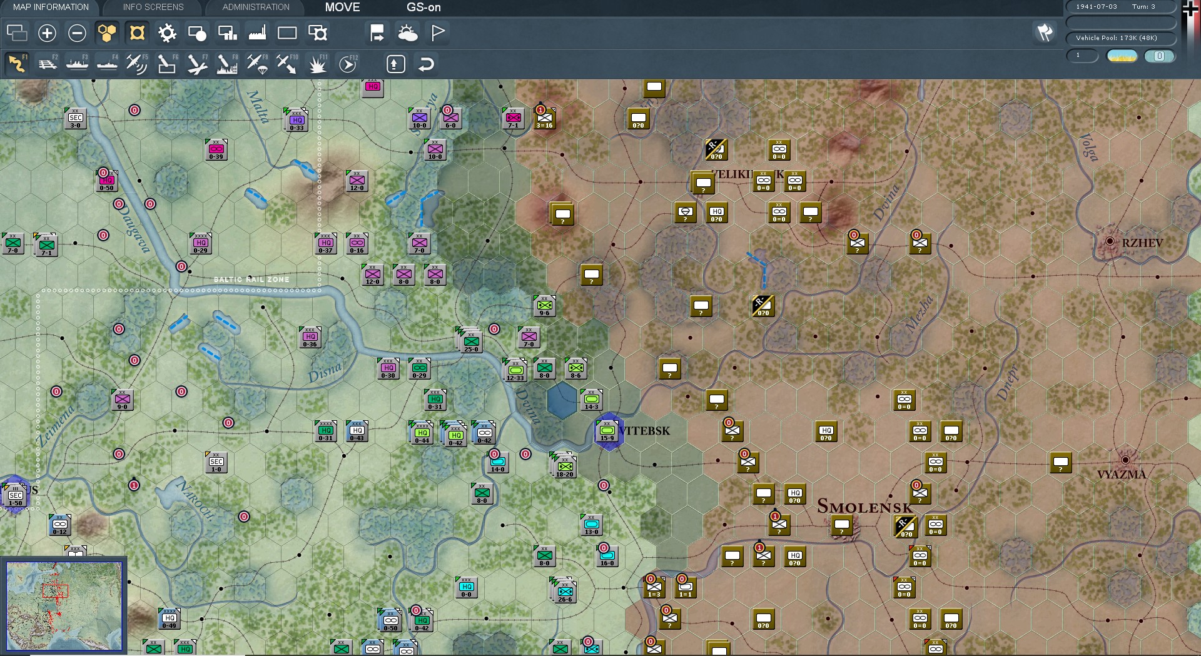Select the 9-6 yellow-green unit counter
Image resolution: width=1201 pixels, height=656 pixels.
click(544, 306)
